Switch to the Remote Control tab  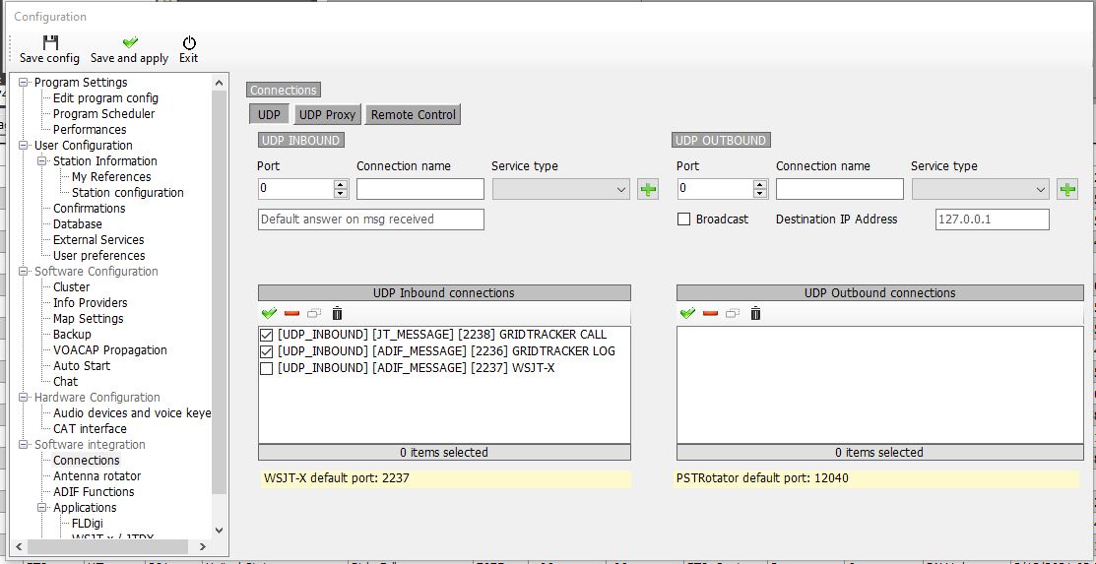tap(414, 114)
